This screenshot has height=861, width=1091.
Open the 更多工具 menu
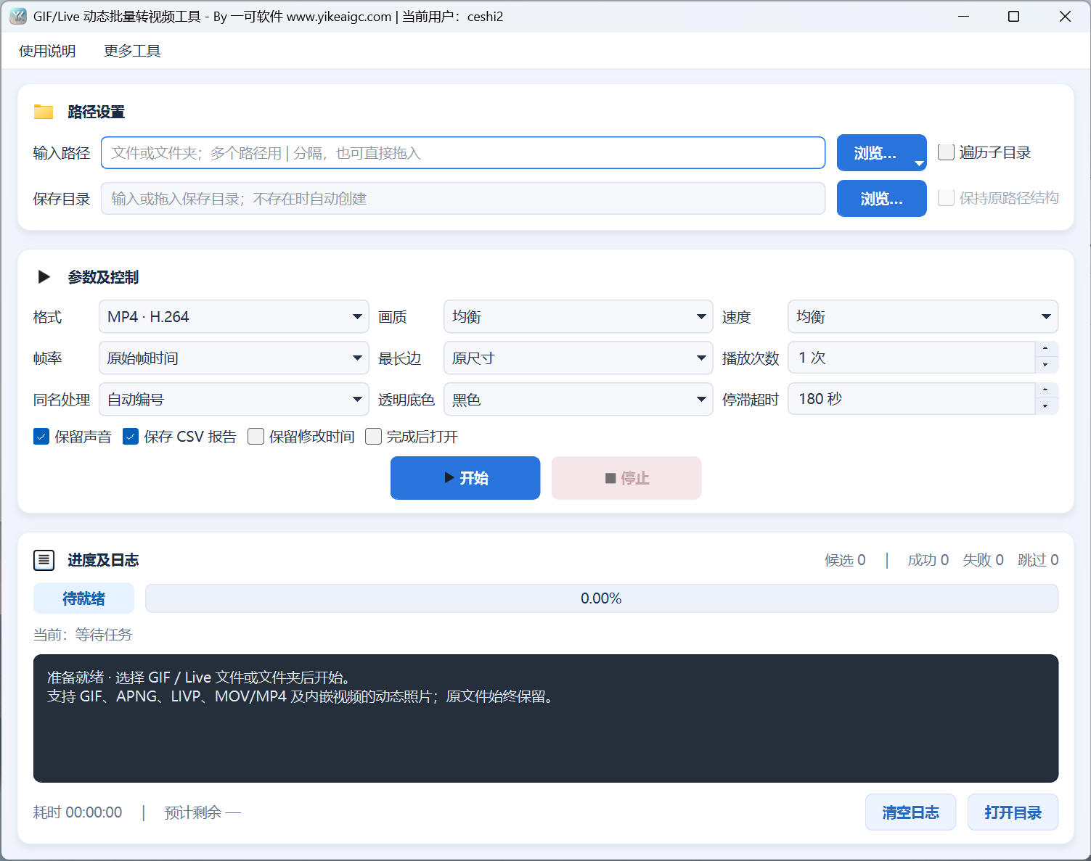132,51
